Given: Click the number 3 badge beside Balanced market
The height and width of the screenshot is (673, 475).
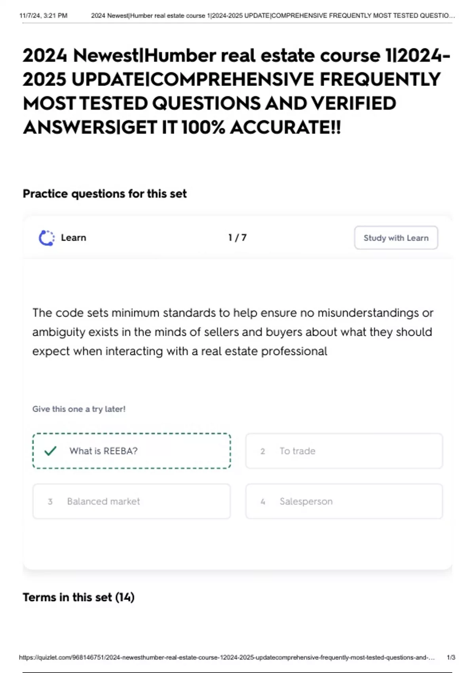Looking at the screenshot, I should [50, 502].
